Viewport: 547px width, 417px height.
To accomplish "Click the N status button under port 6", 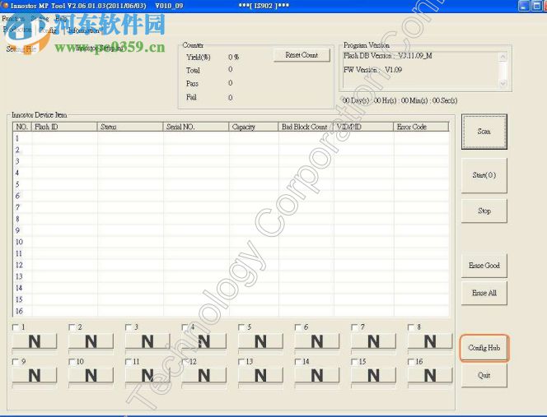I will (317, 341).
